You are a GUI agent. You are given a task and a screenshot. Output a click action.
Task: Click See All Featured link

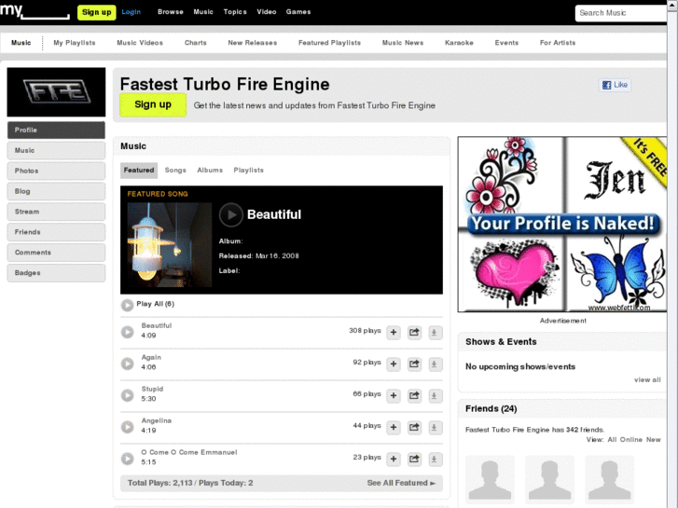401,483
